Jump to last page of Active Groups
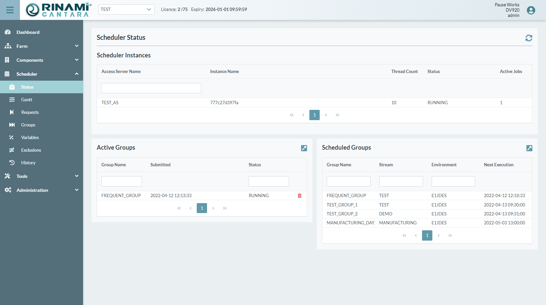Image resolution: width=546 pixels, height=305 pixels. pyautogui.click(x=225, y=208)
